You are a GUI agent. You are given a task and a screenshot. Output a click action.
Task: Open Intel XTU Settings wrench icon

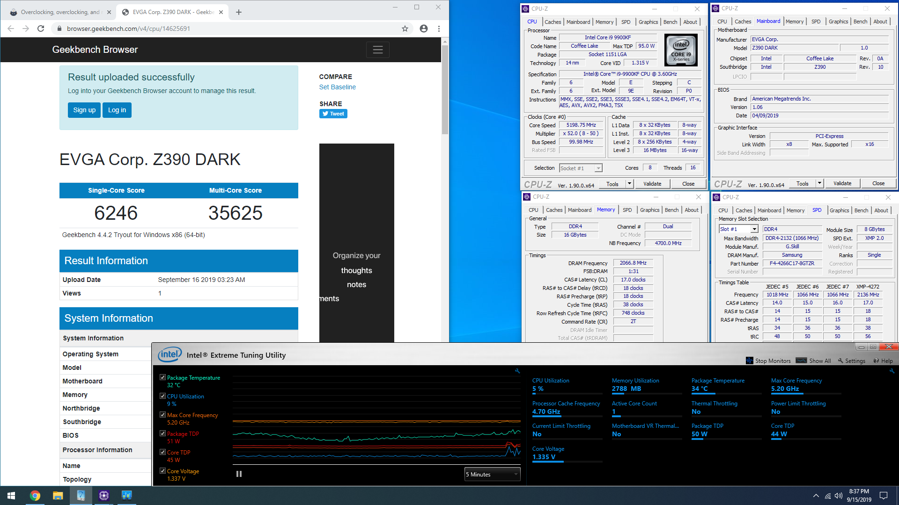tap(840, 361)
